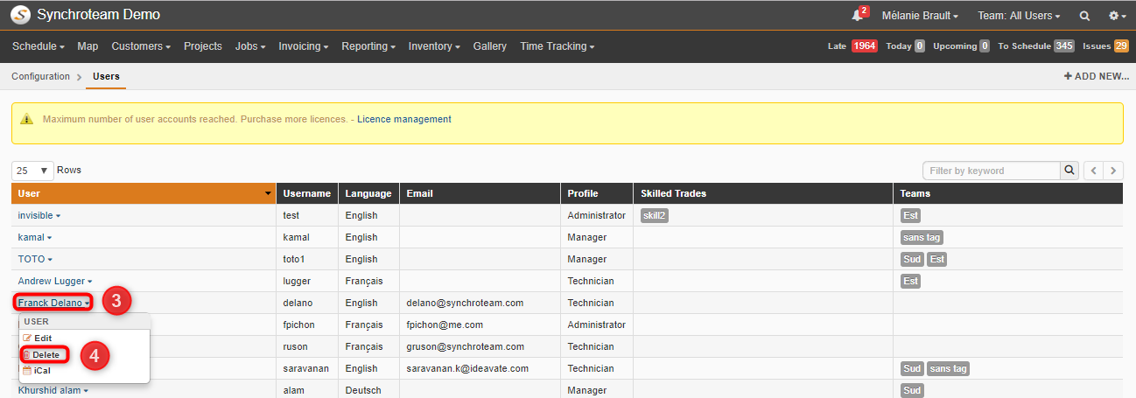Open the Map page
The height and width of the screenshot is (398, 1136).
[x=88, y=46]
